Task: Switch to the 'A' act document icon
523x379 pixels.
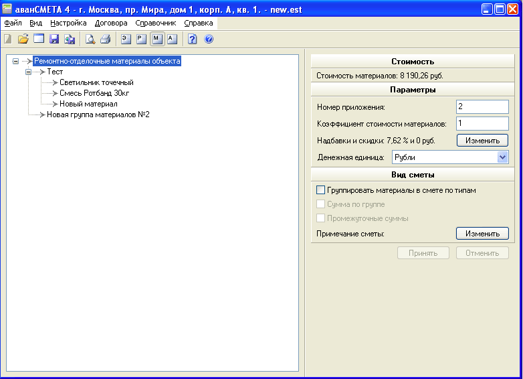Action: (x=172, y=39)
